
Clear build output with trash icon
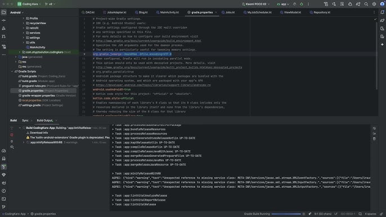pyautogui.click(x=374, y=139)
